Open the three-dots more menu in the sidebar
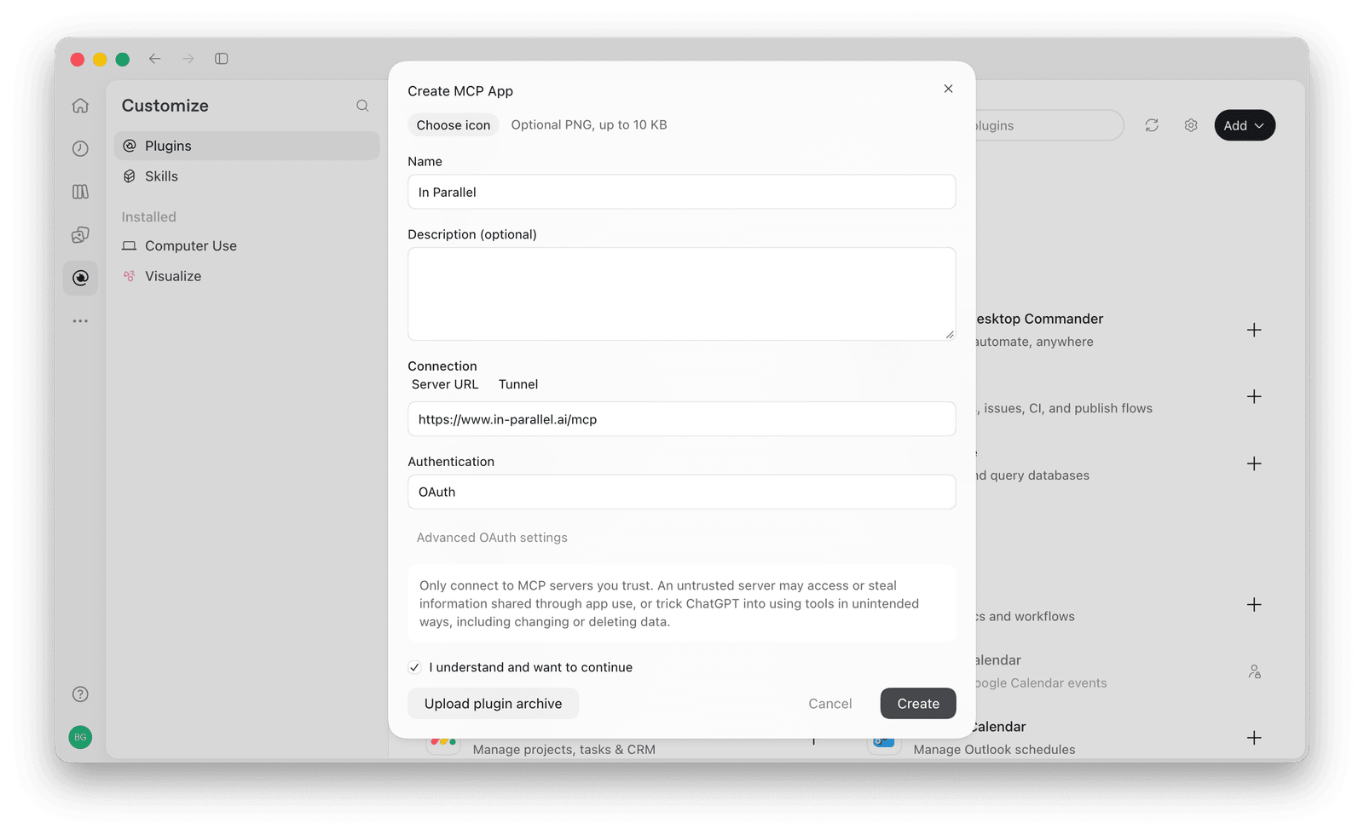Viewport: 1364px width, 835px height. [x=80, y=321]
